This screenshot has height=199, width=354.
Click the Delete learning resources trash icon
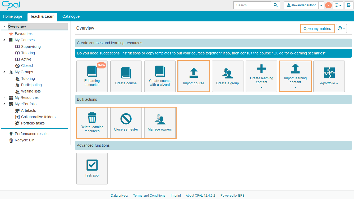pos(92,118)
